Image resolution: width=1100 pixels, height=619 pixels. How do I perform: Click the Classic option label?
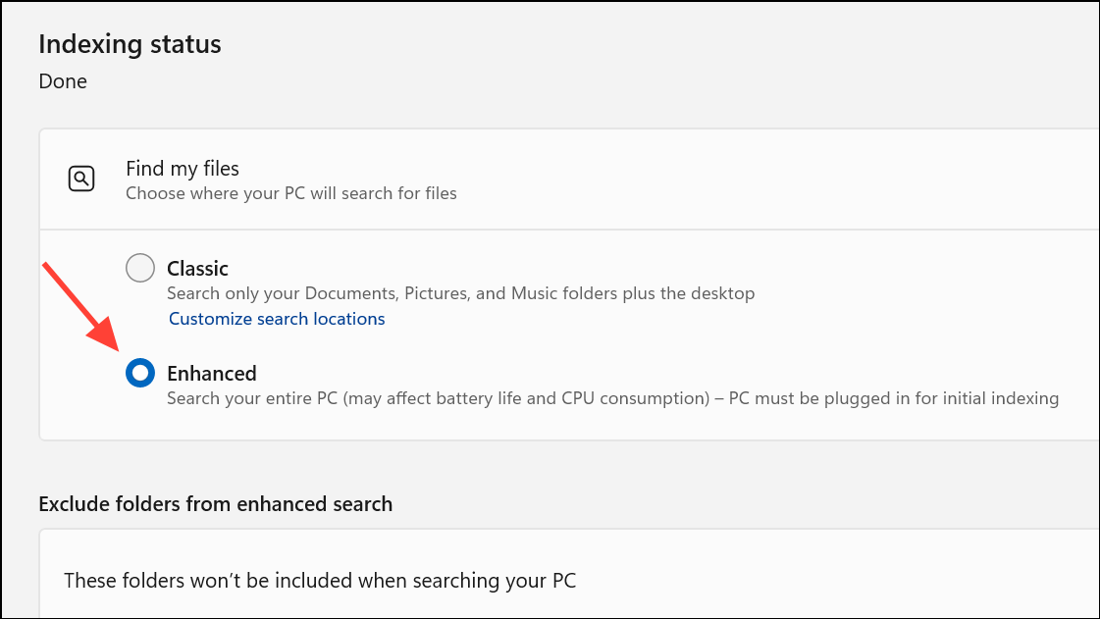[x=197, y=268]
